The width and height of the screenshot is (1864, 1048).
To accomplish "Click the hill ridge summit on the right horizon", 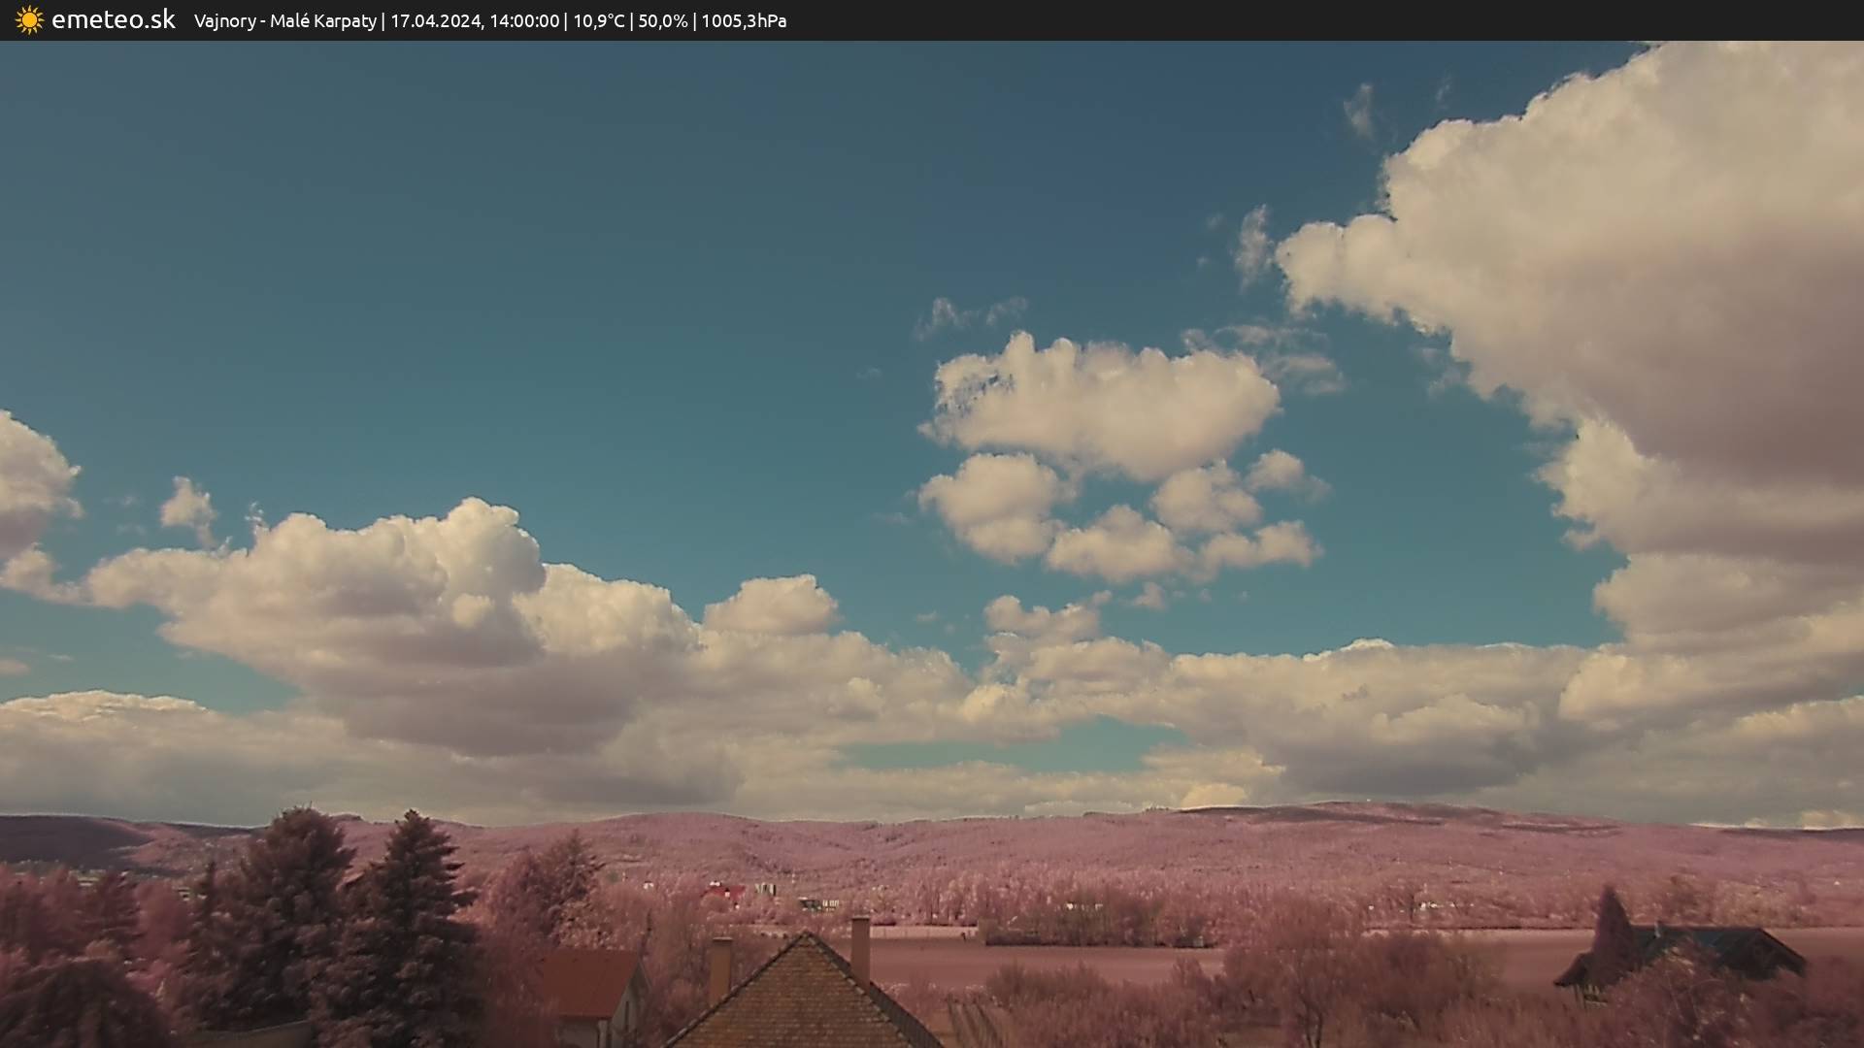I will tap(1340, 807).
